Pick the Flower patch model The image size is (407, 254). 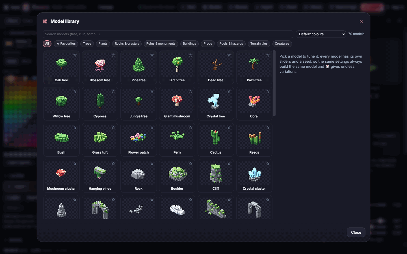[138, 140]
